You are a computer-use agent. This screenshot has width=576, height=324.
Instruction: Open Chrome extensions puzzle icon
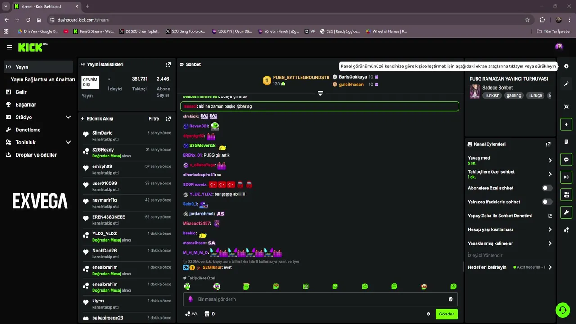pos(542,20)
